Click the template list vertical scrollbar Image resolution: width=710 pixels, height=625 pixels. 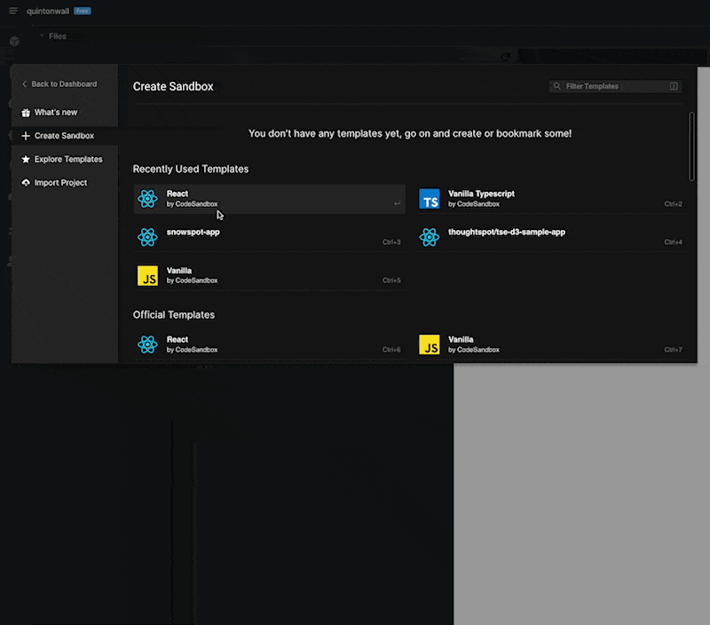[691, 146]
